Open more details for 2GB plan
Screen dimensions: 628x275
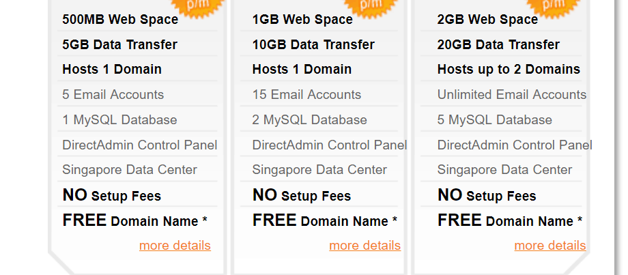coord(550,246)
